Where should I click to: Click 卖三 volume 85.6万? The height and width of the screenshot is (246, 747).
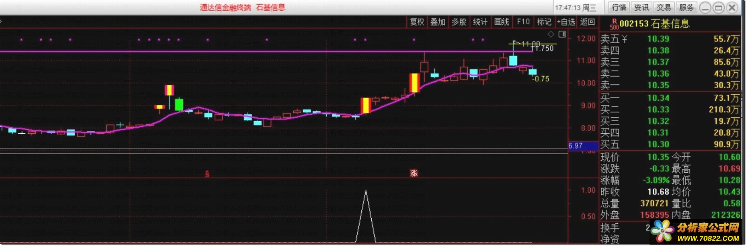[727, 62]
